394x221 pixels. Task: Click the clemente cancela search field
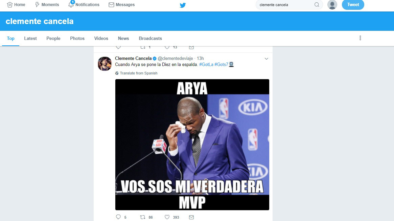point(286,4)
